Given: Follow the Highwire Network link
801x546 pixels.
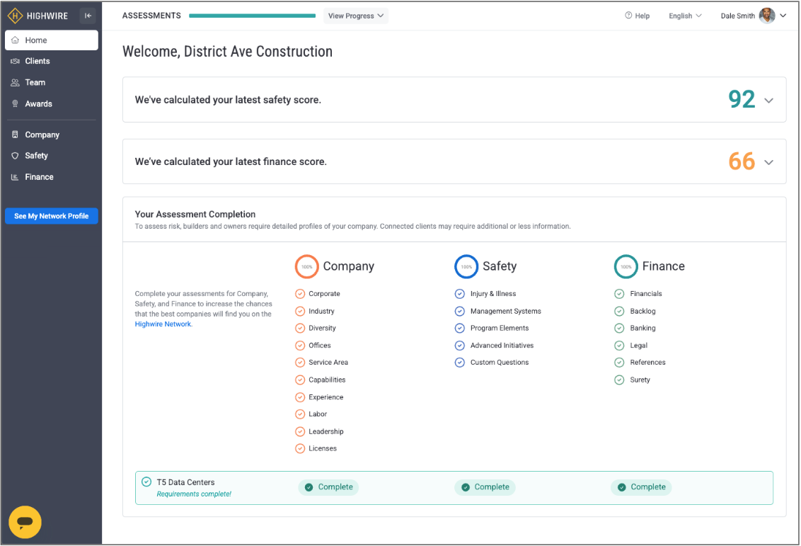Looking at the screenshot, I should 163,324.
